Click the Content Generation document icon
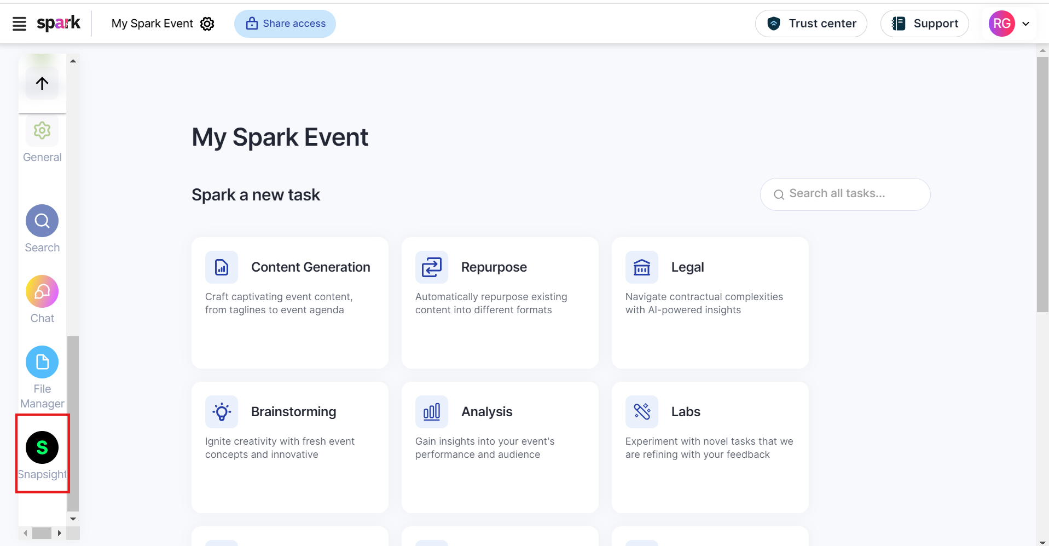The height and width of the screenshot is (546, 1049). point(222,267)
